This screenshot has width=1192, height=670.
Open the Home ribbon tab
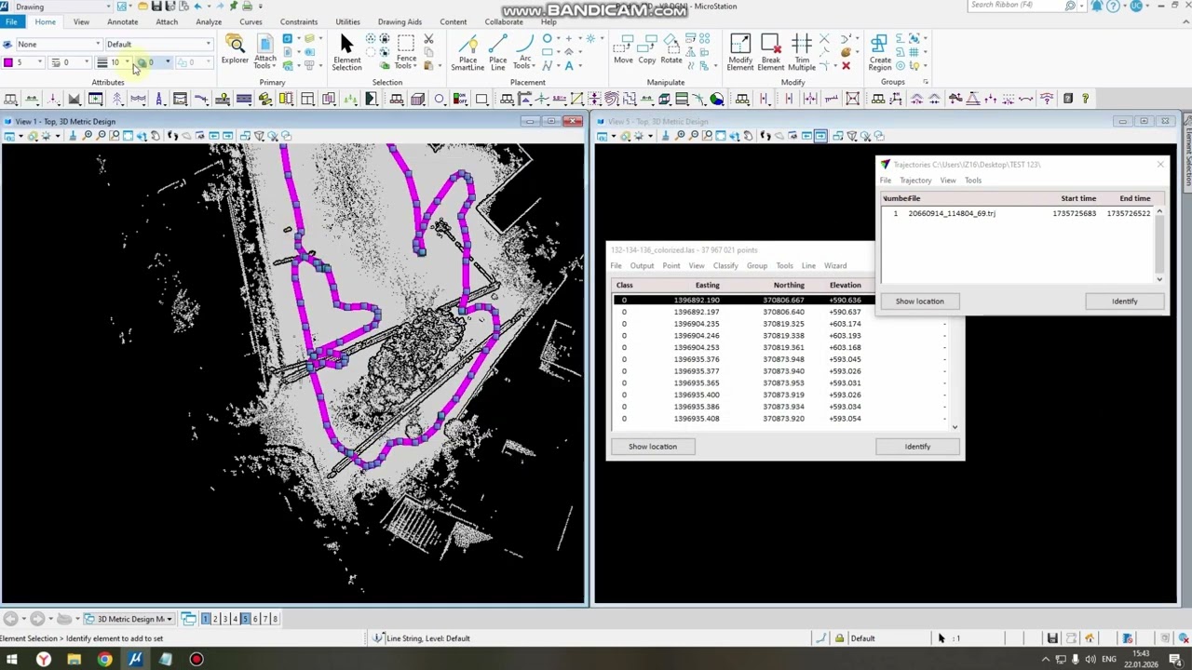click(45, 21)
